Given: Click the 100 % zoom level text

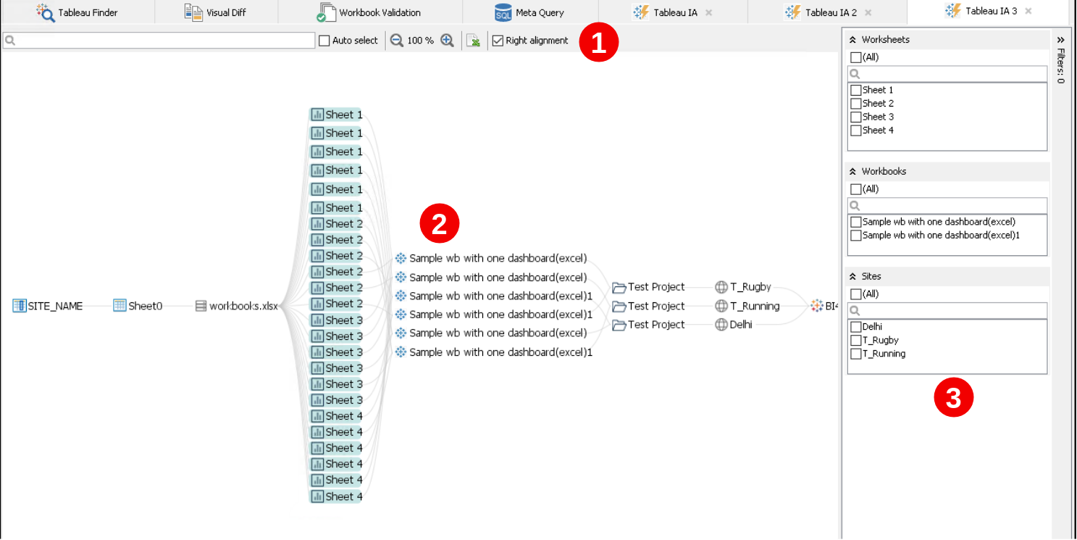Looking at the screenshot, I should tap(420, 41).
